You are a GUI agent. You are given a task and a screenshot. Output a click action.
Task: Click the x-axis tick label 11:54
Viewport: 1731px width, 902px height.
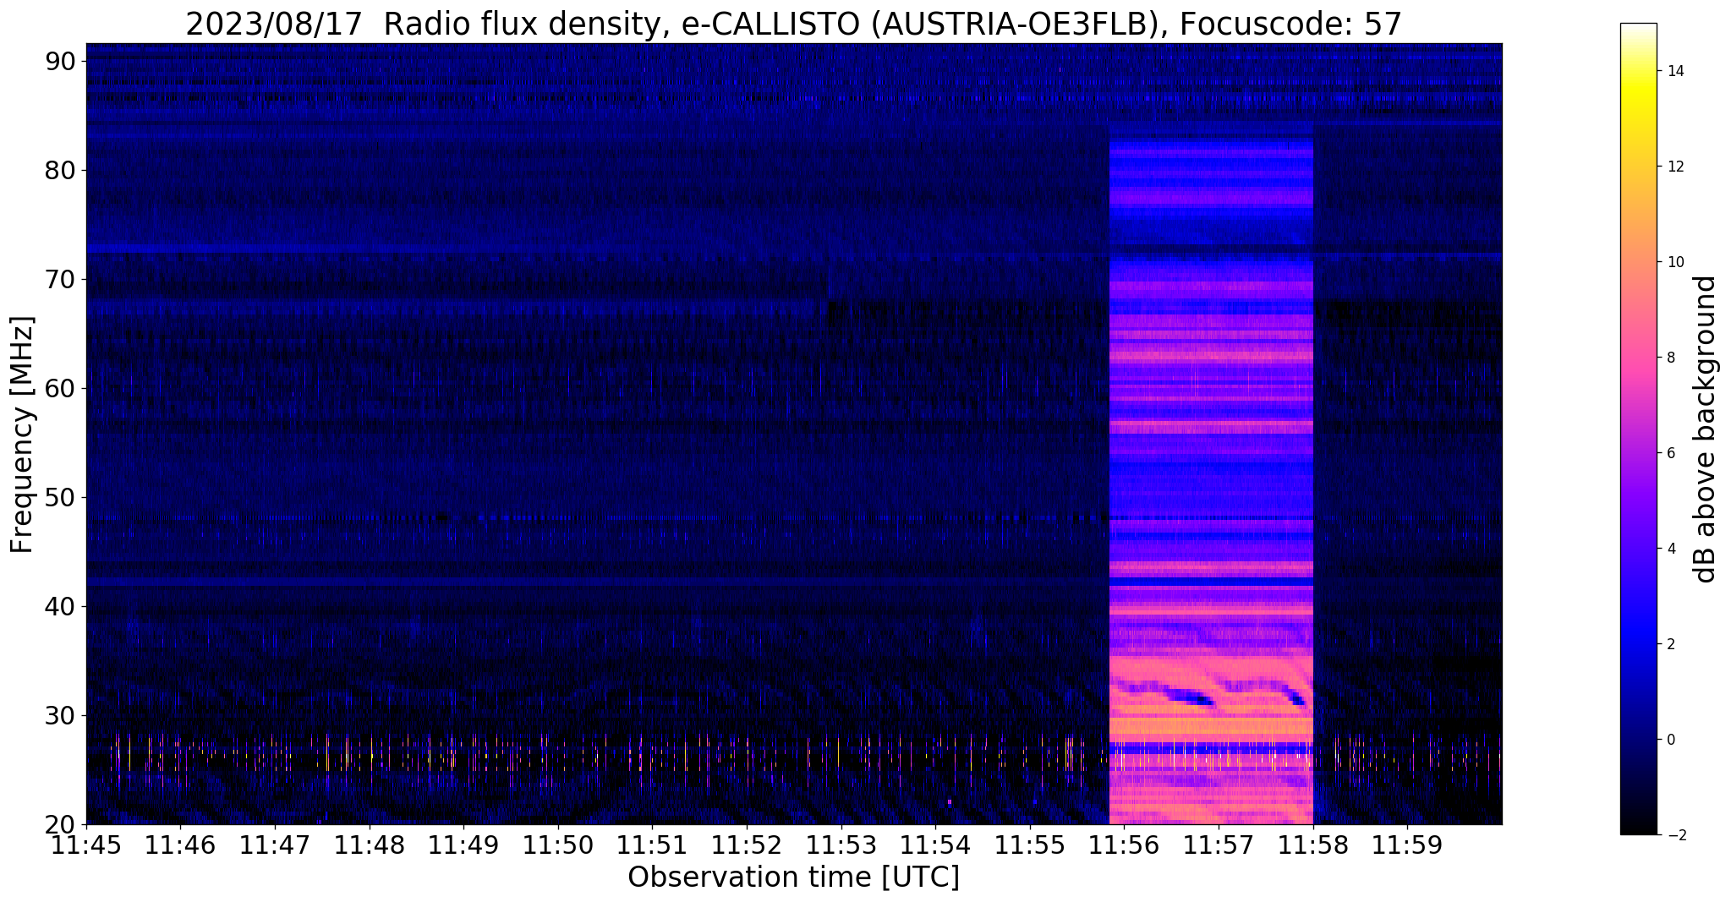[x=935, y=845]
